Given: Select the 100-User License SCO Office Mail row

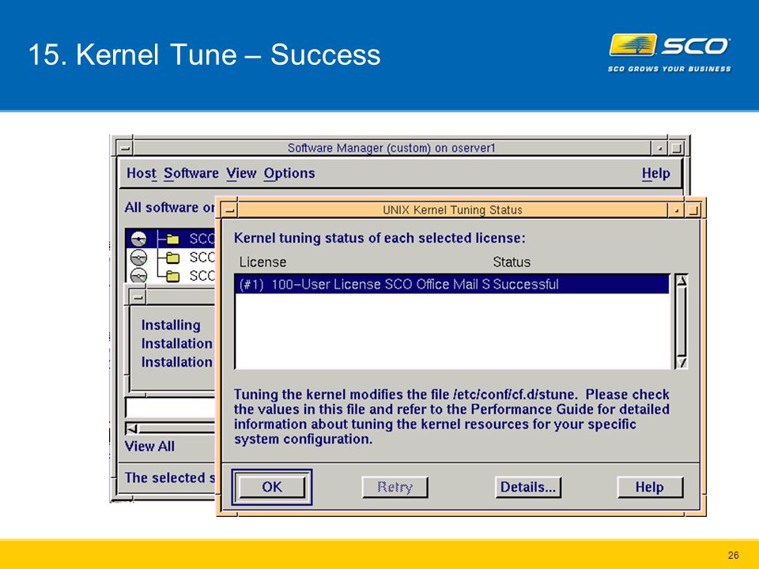Looking at the screenshot, I should coord(451,284).
